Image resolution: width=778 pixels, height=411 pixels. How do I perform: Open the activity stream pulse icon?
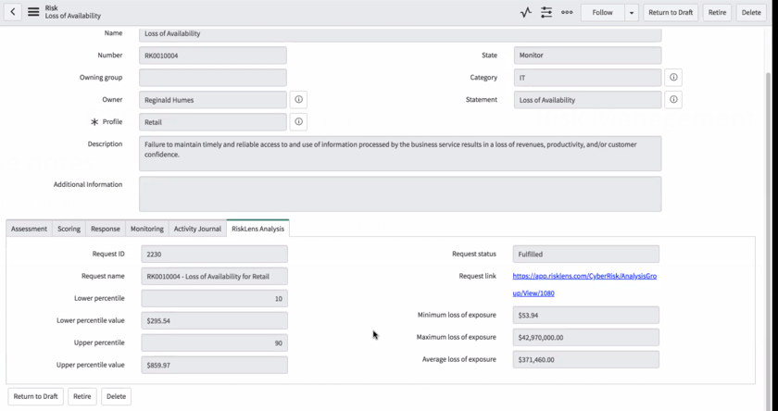tap(526, 12)
